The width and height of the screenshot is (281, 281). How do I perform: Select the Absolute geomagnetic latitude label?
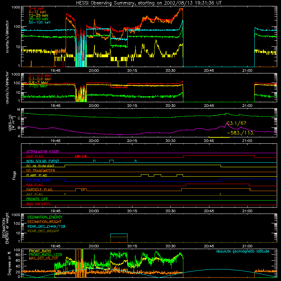tap(243, 251)
